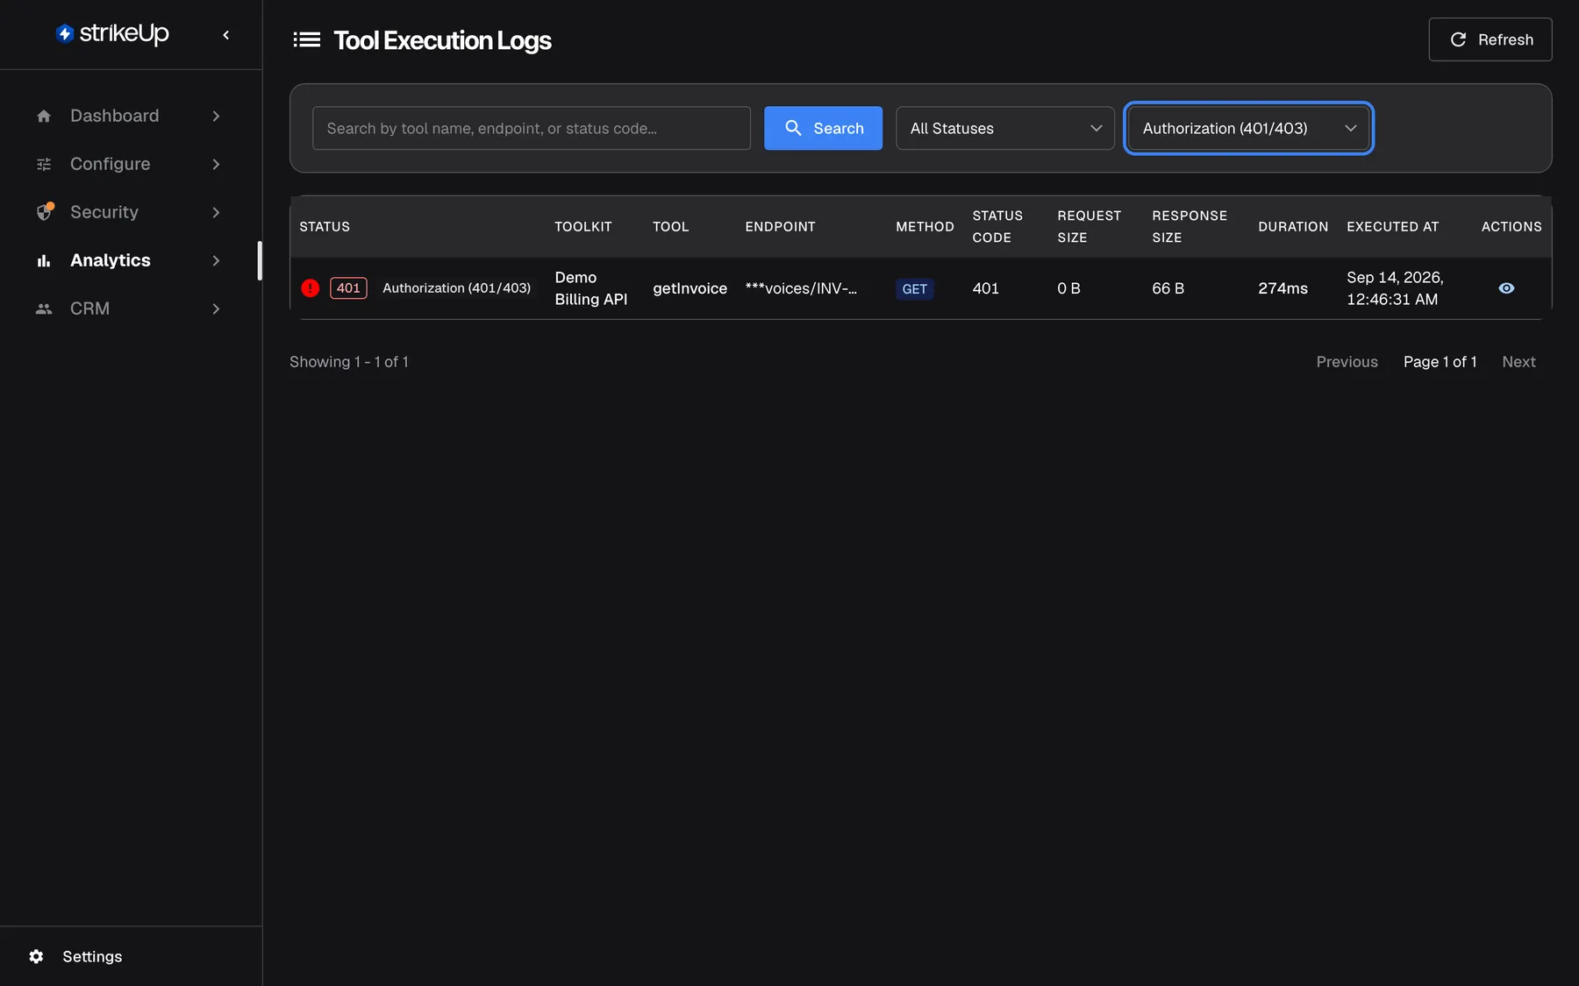Click the 401 status badge
This screenshot has height=986, width=1579.
tap(348, 288)
